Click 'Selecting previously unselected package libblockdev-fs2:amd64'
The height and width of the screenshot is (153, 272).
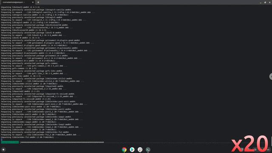tap(35, 132)
